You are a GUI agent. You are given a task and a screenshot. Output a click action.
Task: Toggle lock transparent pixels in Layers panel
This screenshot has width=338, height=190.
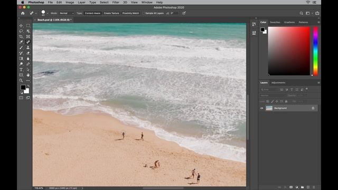(x=268, y=101)
